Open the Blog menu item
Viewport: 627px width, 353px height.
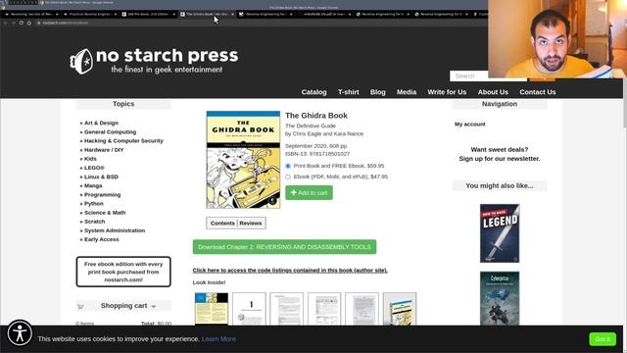point(378,92)
